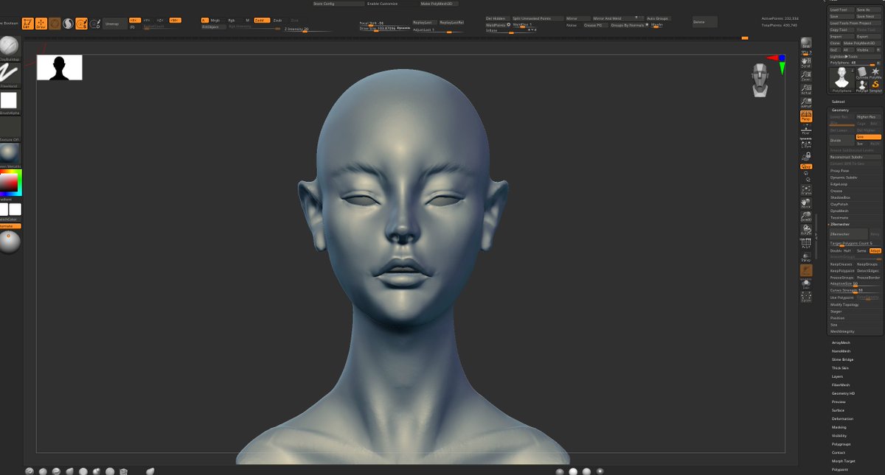Click the Del Hidden button
Image resolution: width=885 pixels, height=475 pixels.
coord(496,18)
